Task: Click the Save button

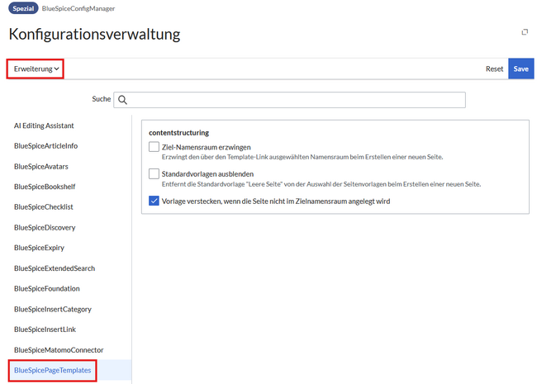Action: [520, 69]
